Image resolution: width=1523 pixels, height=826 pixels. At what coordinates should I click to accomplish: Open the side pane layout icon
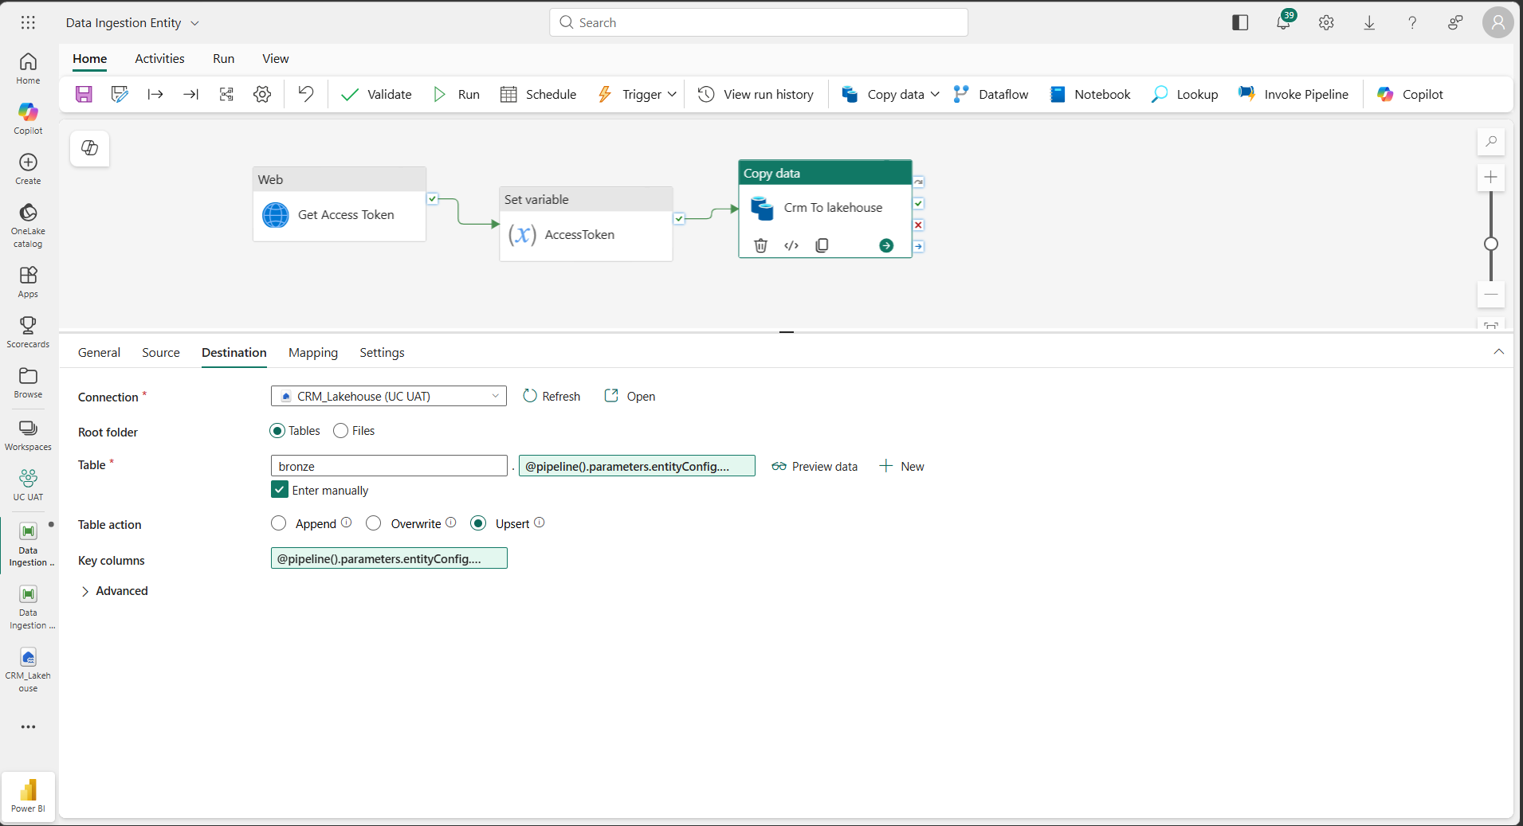point(1240,22)
